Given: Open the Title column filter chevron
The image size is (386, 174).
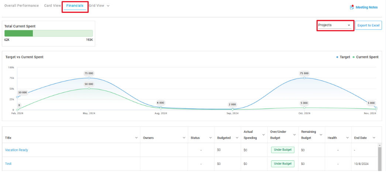Looking at the screenshot, I should tap(137, 138).
